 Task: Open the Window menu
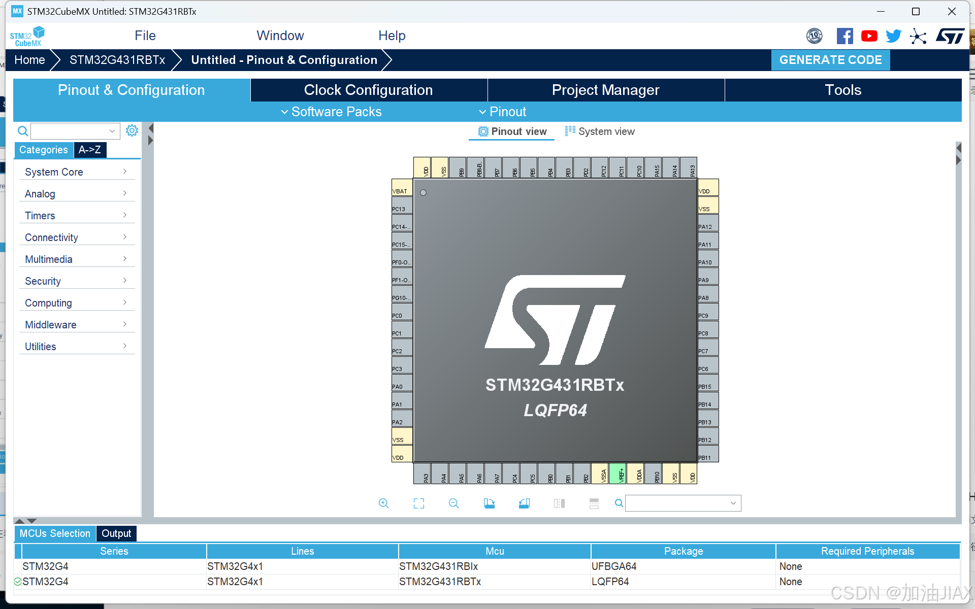coord(280,36)
